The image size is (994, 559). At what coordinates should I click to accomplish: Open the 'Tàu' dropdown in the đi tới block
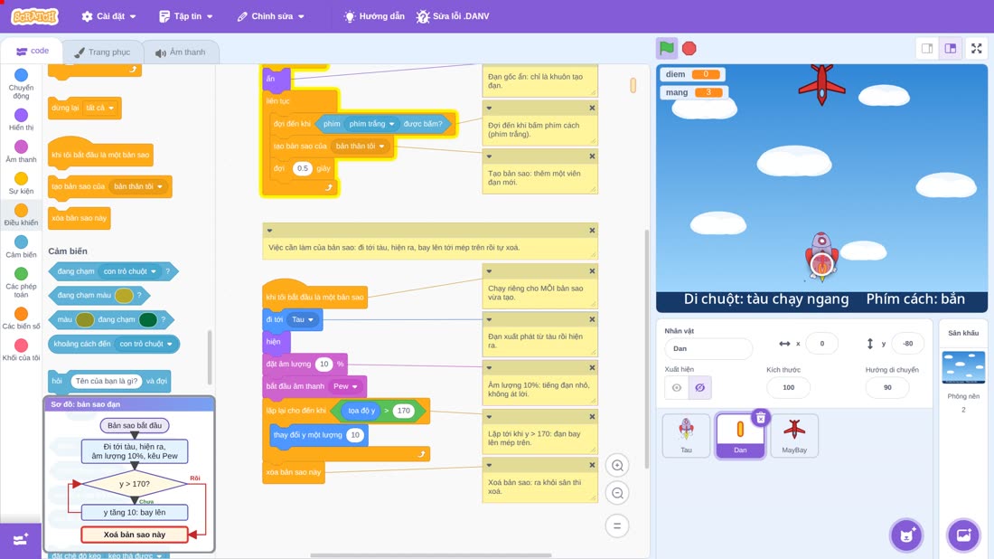(303, 320)
